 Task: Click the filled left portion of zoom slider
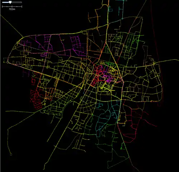(x=6, y=2)
